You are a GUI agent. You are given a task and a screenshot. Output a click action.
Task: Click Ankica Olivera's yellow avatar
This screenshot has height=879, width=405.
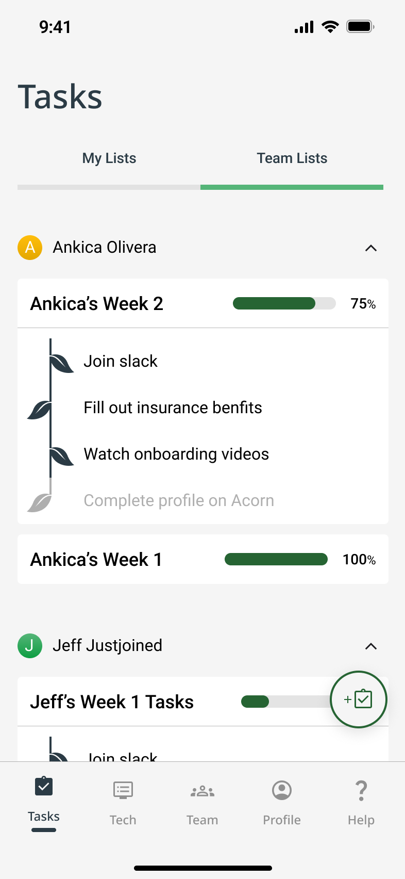pos(30,248)
